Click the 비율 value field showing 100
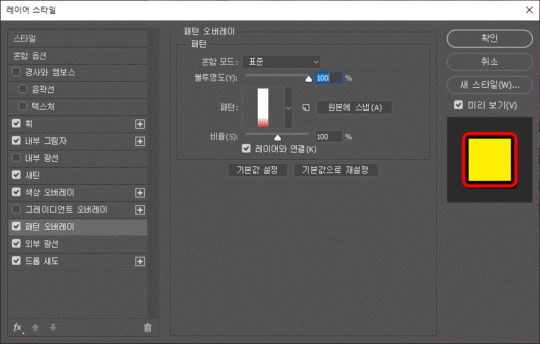The width and height of the screenshot is (540, 344). pos(329,137)
